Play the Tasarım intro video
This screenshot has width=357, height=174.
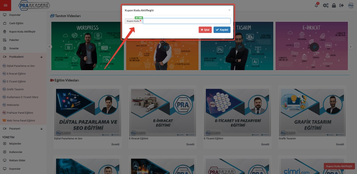pyautogui.click(x=239, y=47)
